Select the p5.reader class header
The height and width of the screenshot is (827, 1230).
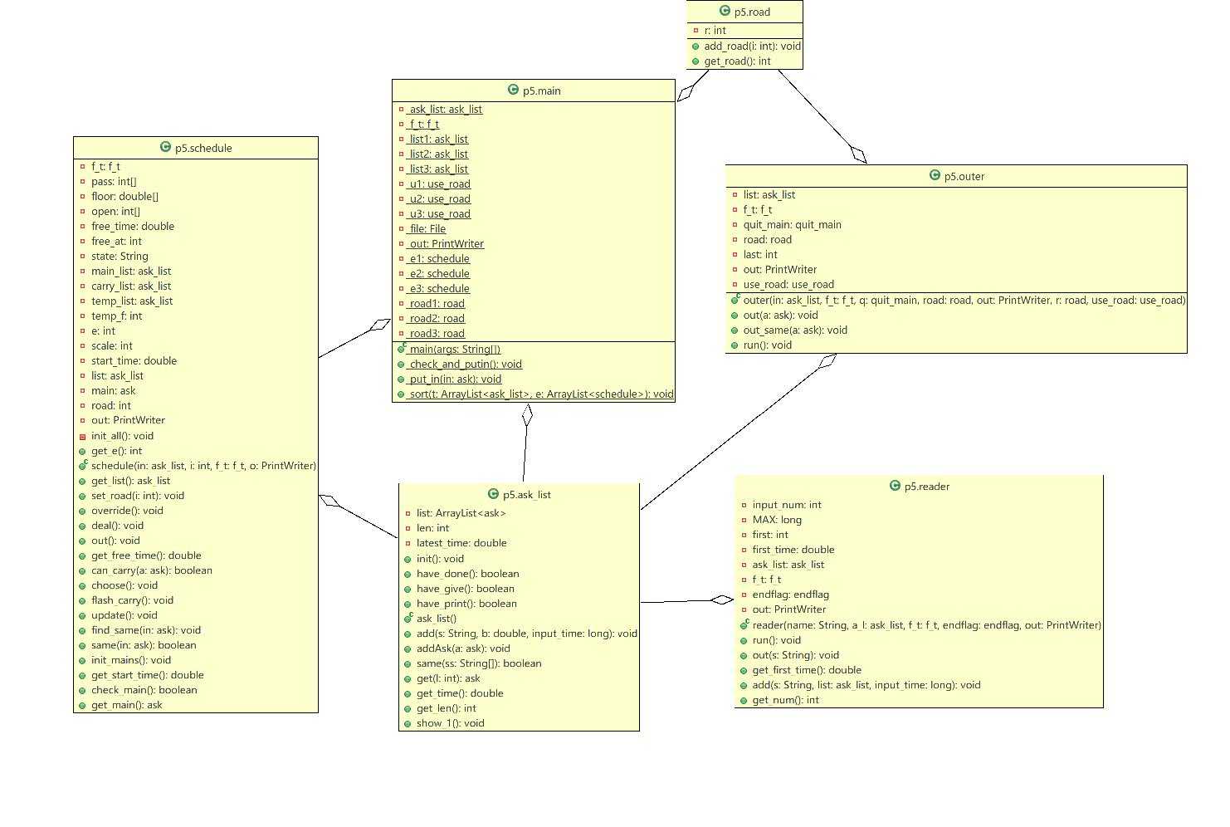click(x=919, y=487)
